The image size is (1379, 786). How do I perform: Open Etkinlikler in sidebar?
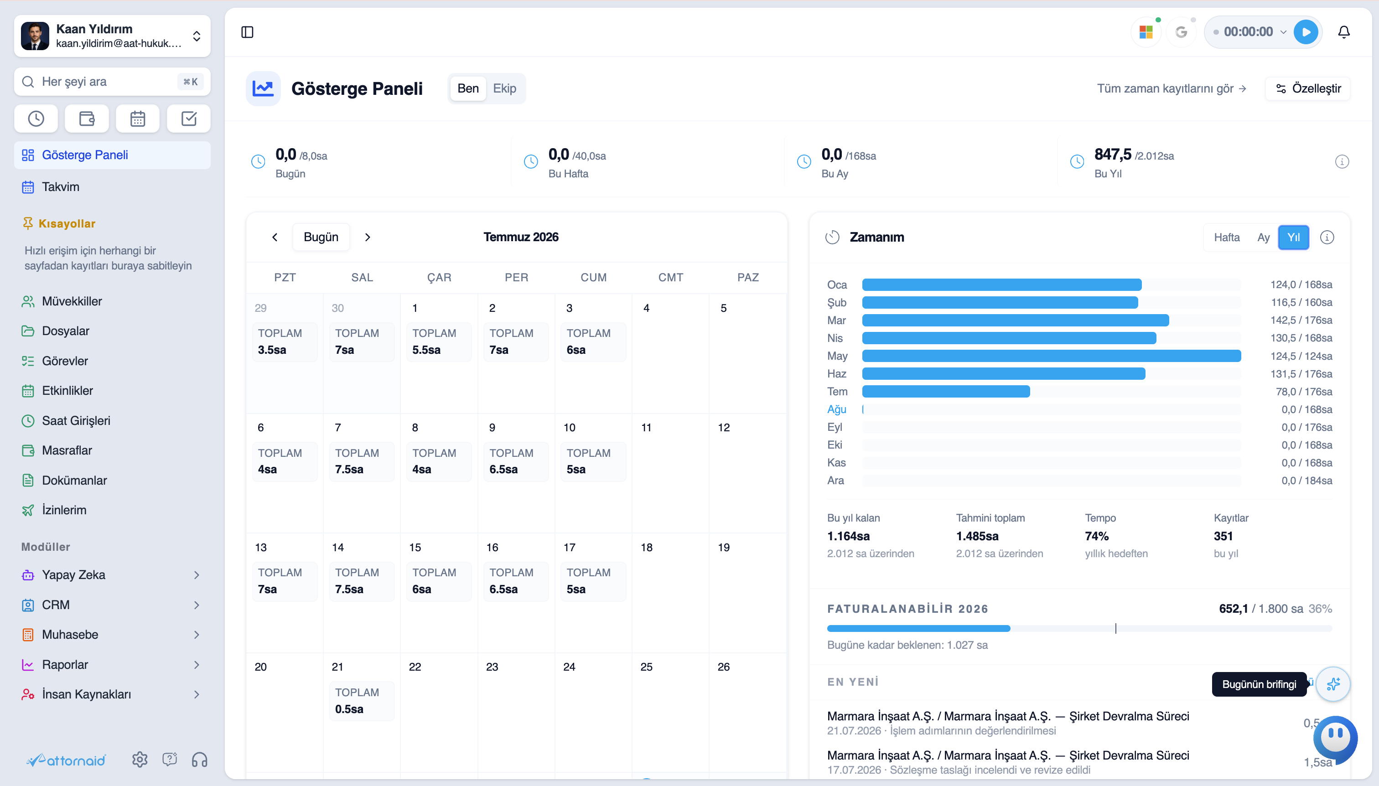pyautogui.click(x=112, y=390)
